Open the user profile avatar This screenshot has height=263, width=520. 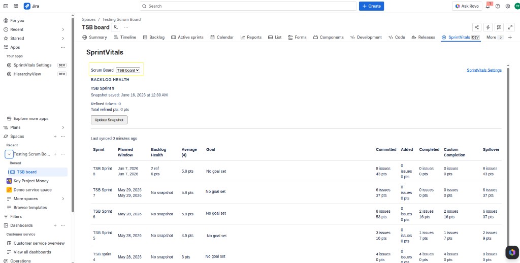coord(516,6)
